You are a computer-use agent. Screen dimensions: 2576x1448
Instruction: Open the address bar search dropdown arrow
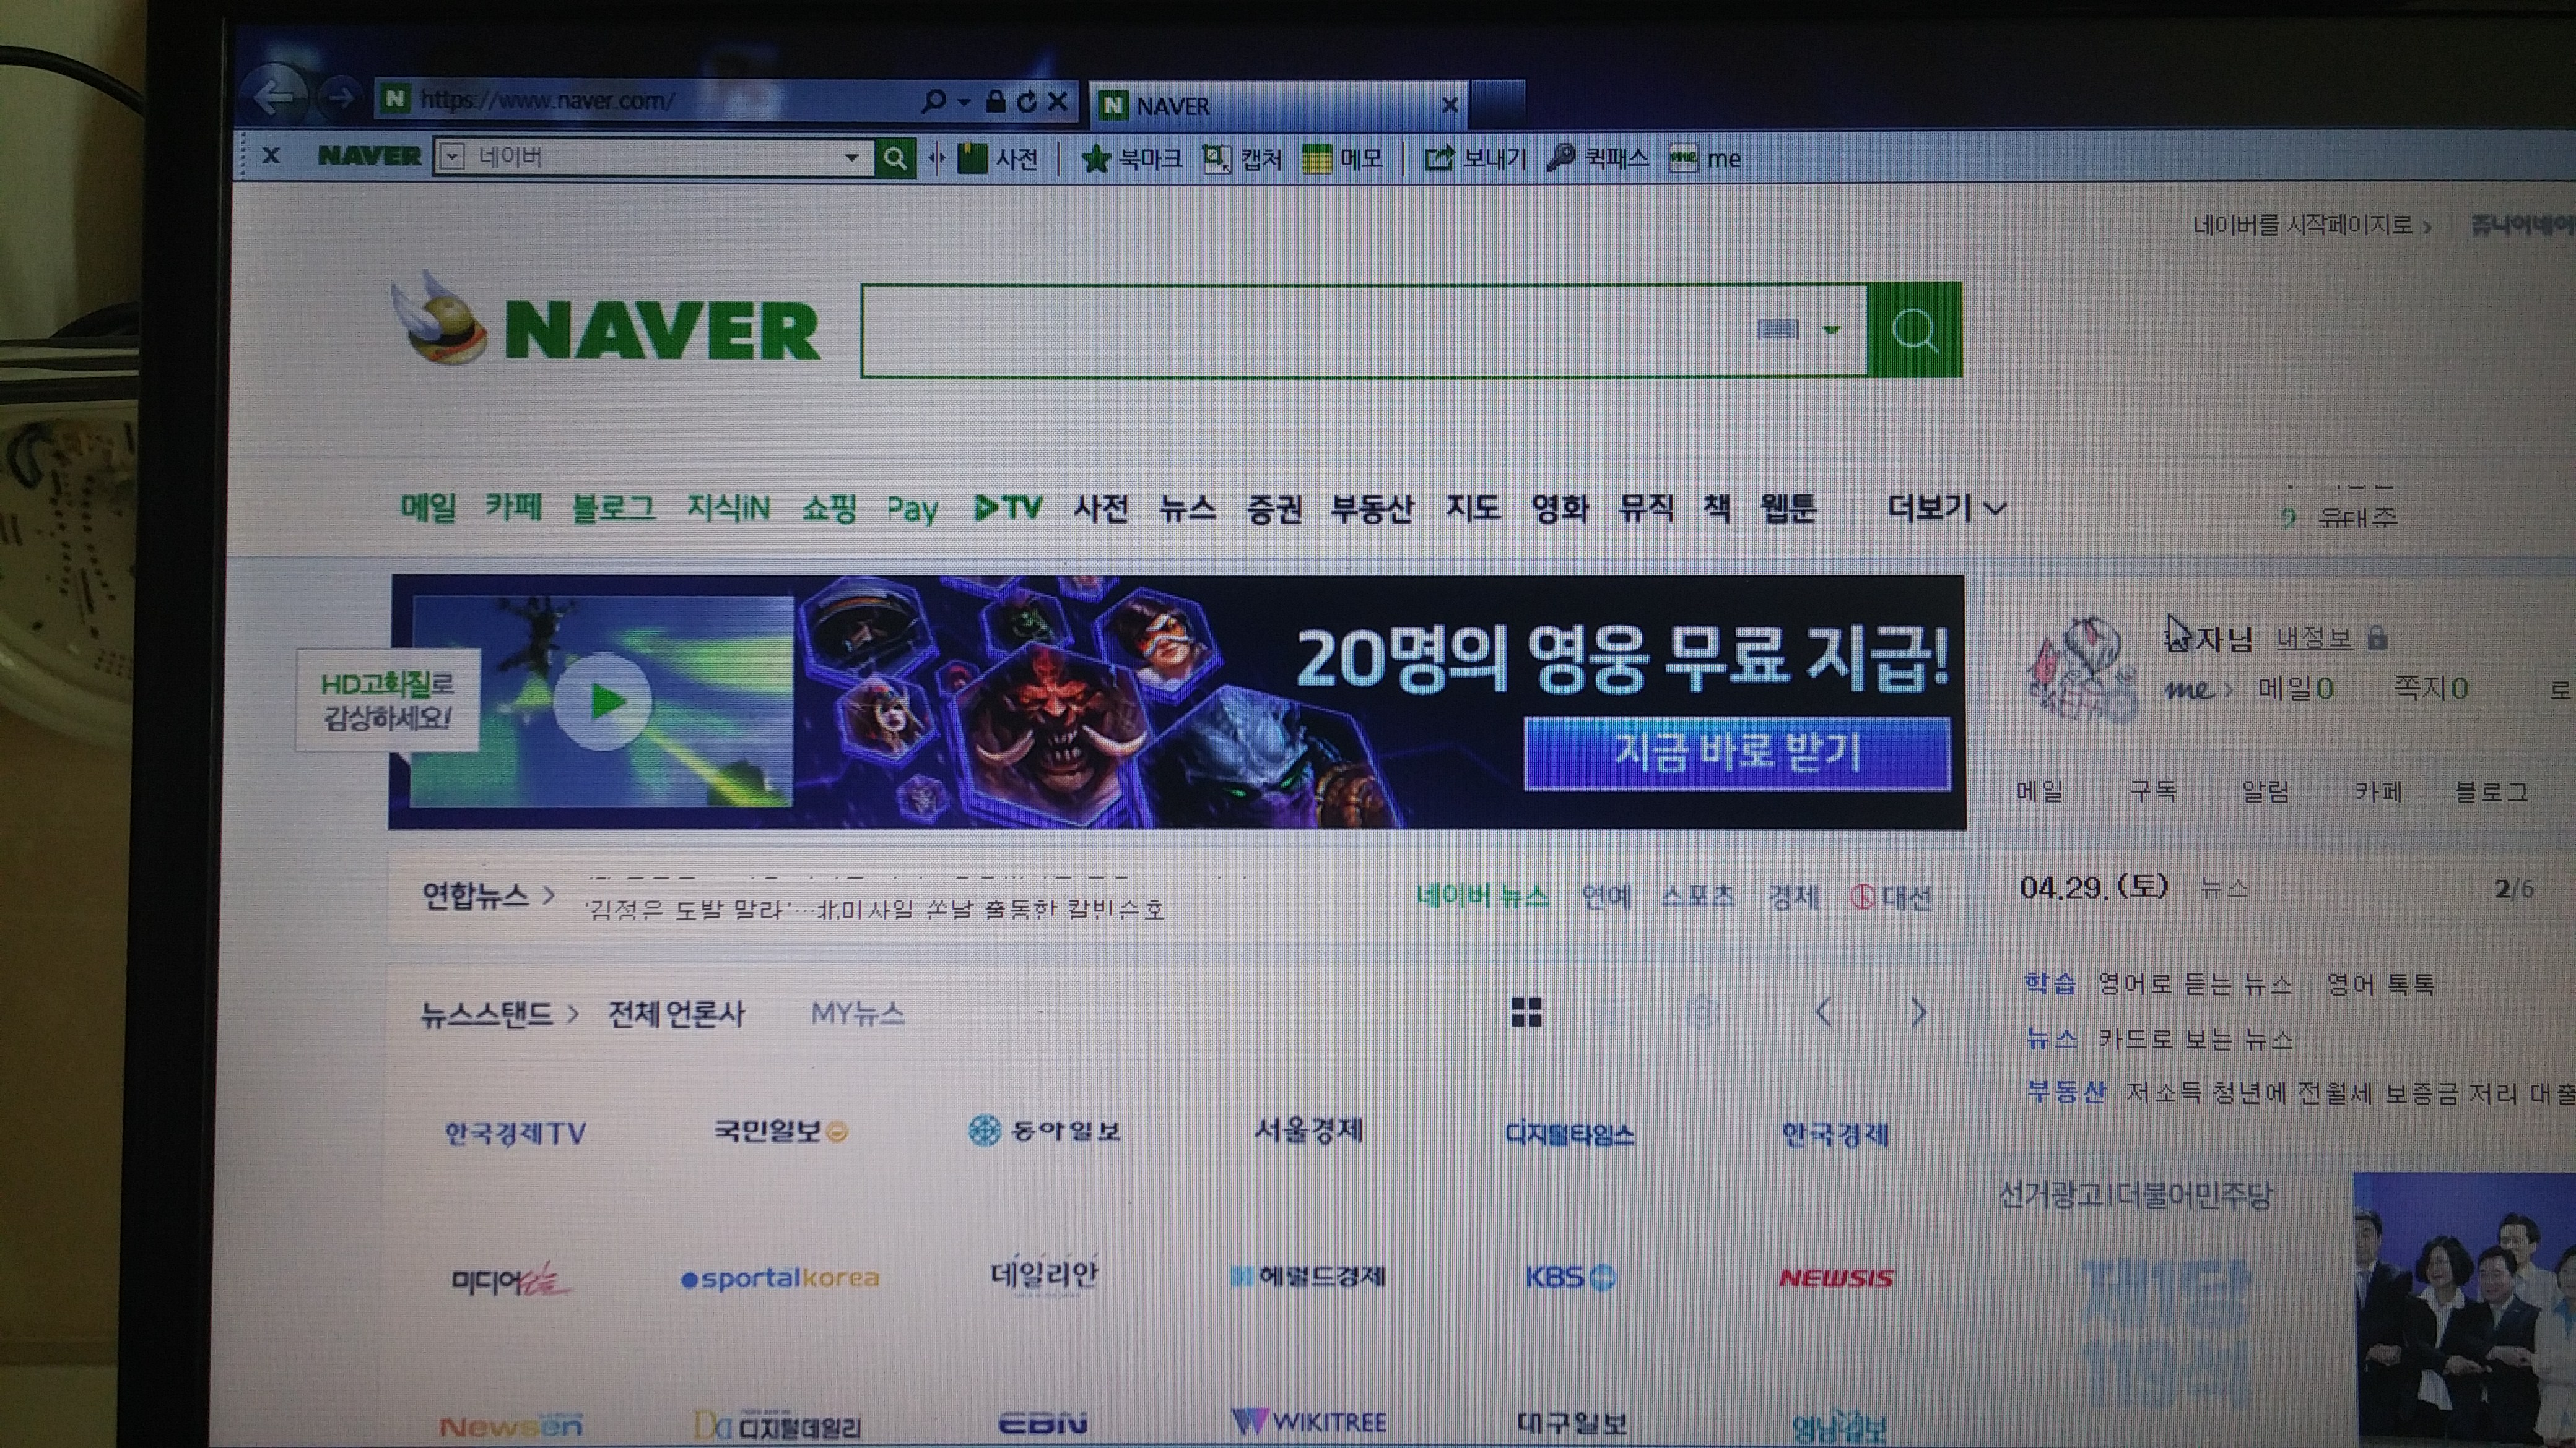point(963,102)
